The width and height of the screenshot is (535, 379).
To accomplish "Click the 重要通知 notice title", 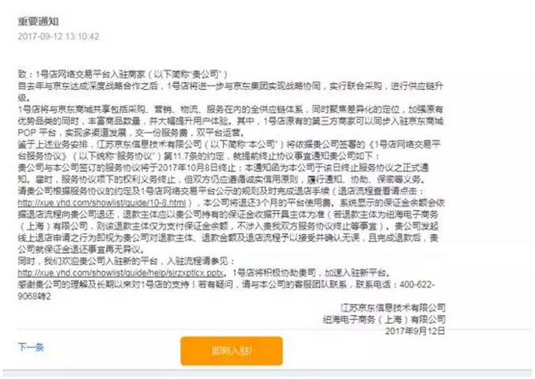I will tap(38, 21).
